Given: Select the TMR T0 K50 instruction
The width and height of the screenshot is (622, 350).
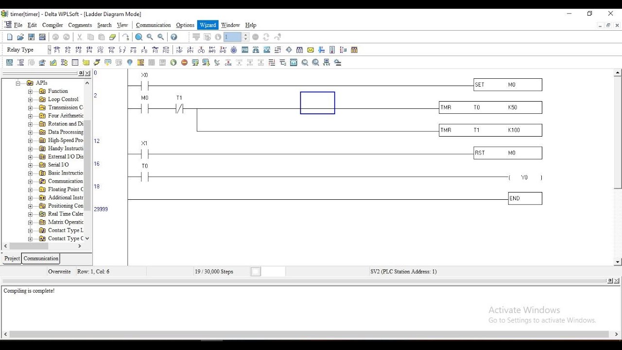Looking at the screenshot, I should click(x=490, y=107).
